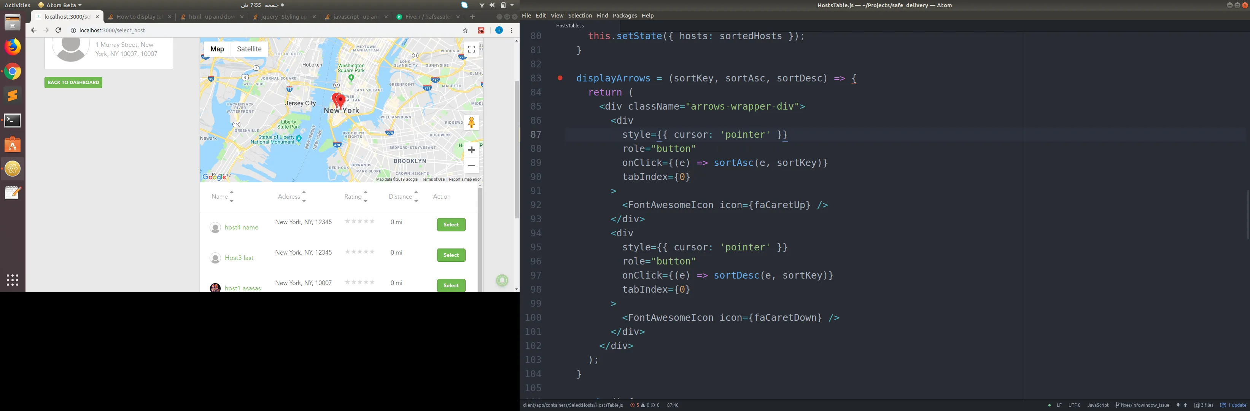Zoom in the map with plus
1250x411 pixels.
click(x=471, y=150)
